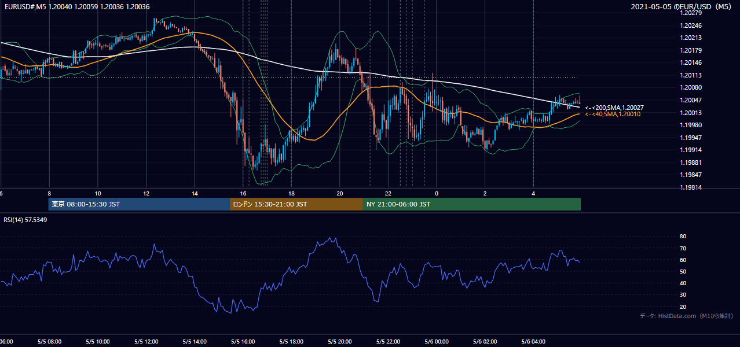Screen dimensions: 740x347
Task: Click the 1.20047 price axis label
Action: [x=691, y=100]
